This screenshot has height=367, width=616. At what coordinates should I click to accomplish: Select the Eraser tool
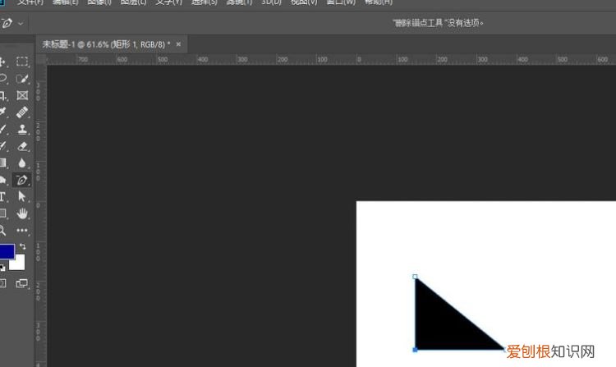point(22,146)
